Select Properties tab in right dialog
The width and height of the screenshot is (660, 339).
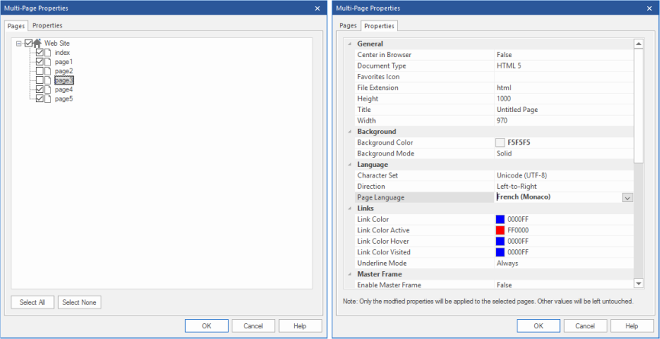pyautogui.click(x=380, y=26)
